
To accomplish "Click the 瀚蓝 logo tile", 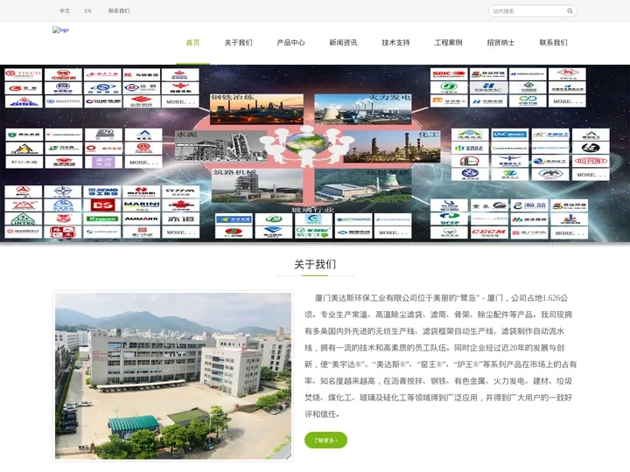I will click(528, 205).
